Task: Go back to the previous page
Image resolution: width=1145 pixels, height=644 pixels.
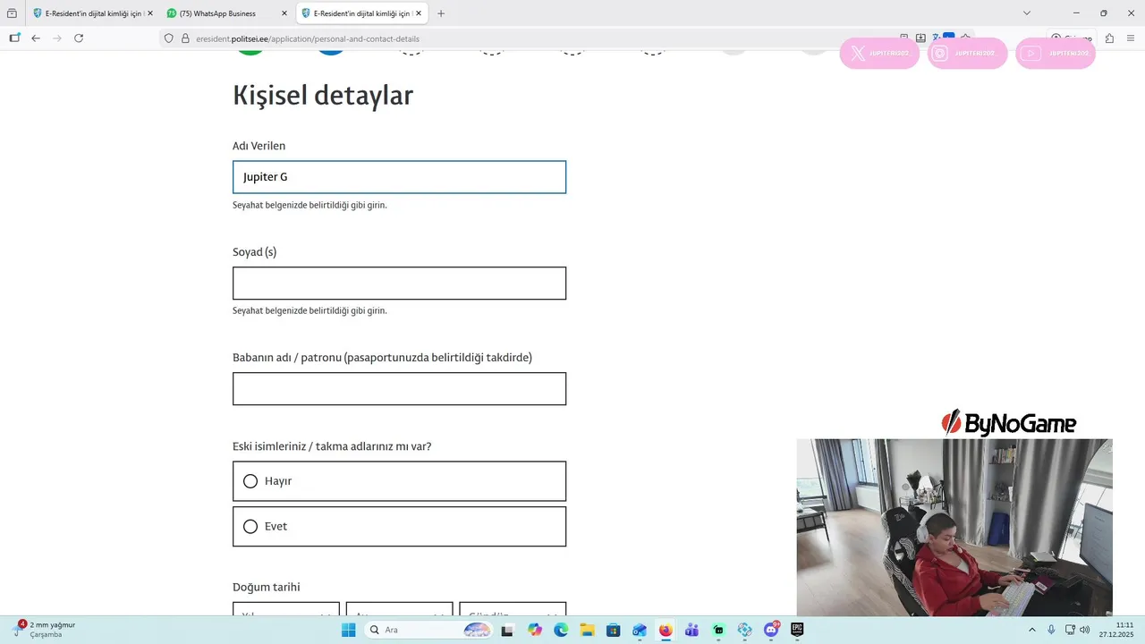Action: click(x=36, y=38)
